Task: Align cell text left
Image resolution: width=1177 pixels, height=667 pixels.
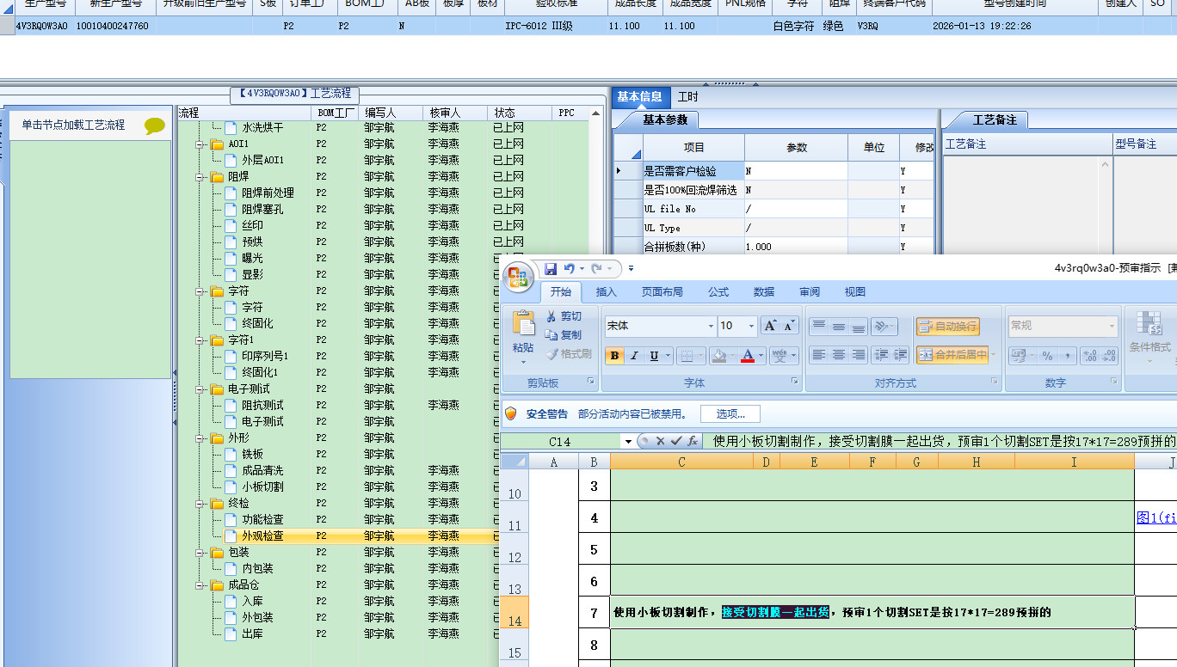Action: coord(819,355)
